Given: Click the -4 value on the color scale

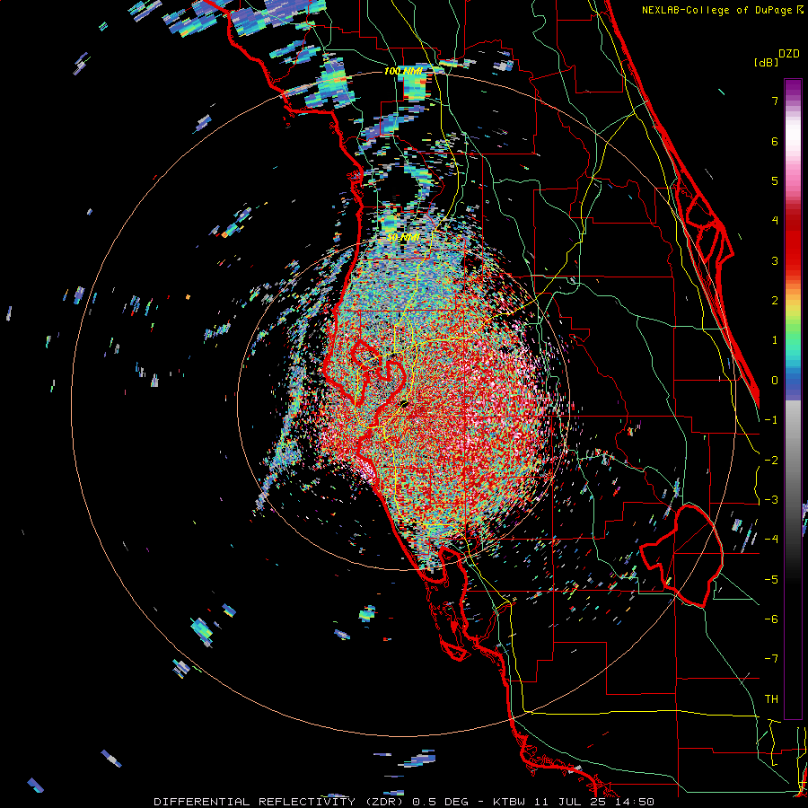Looking at the screenshot, I should click(x=771, y=540).
